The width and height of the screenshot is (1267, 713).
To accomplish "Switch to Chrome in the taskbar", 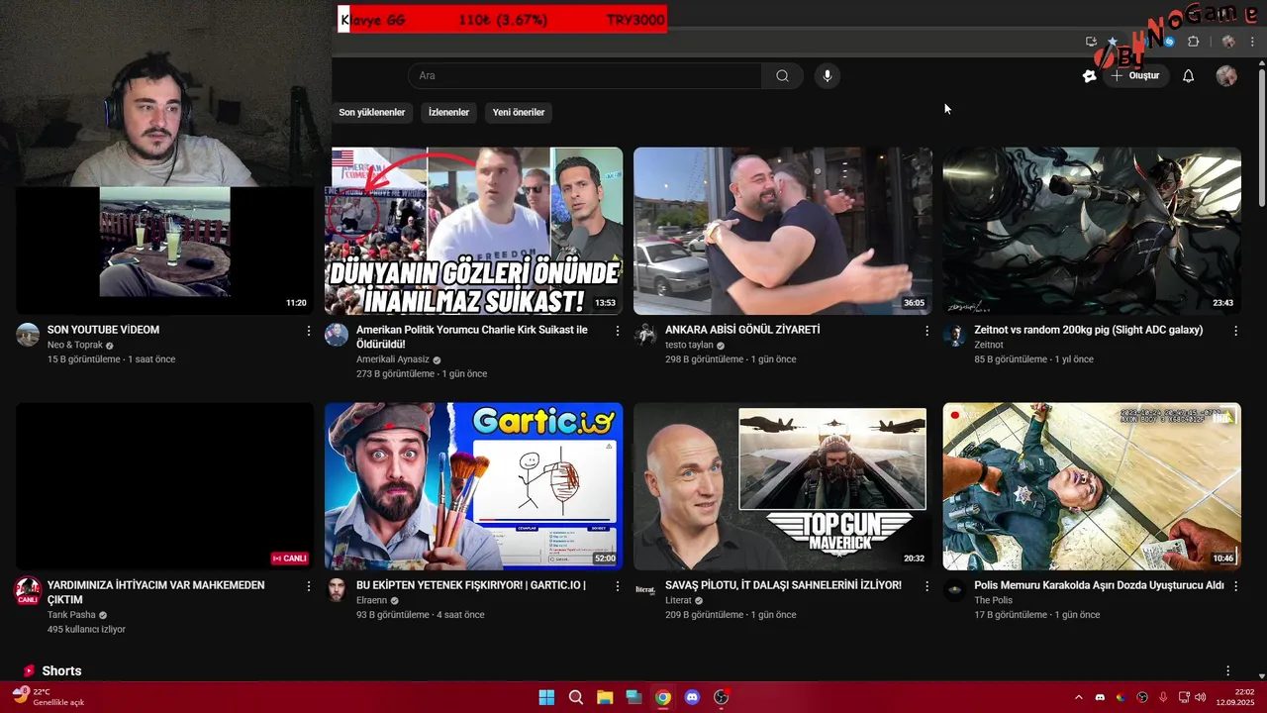I will click(663, 697).
